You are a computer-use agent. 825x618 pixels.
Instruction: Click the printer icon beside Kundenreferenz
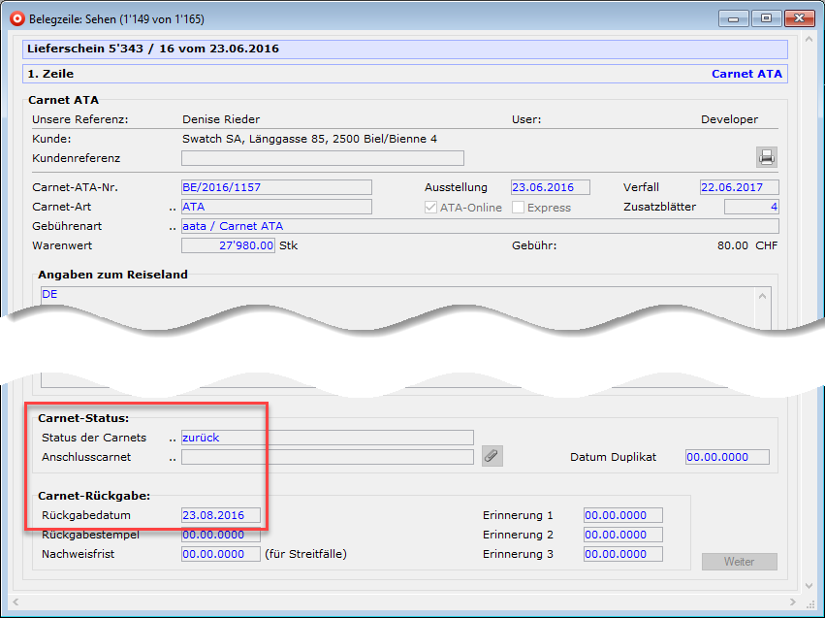pos(767,158)
